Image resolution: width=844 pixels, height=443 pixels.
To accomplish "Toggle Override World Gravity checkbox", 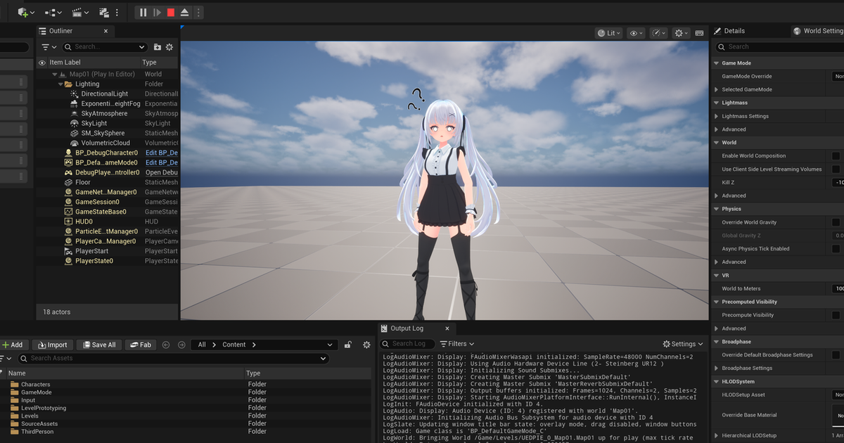I will click(836, 222).
